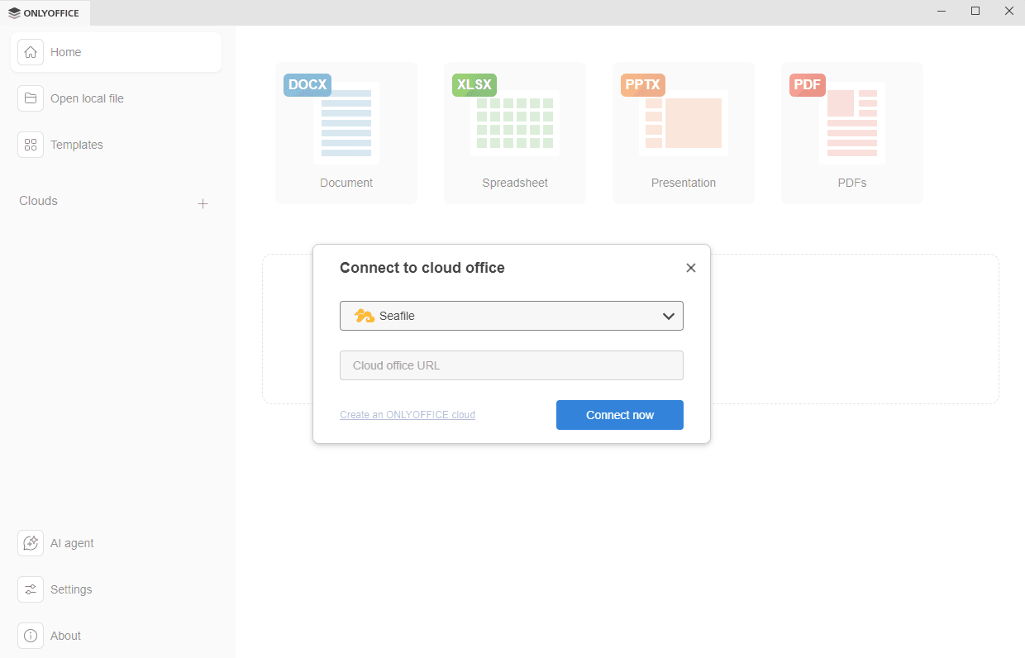Click the dropdown chevron next to Seafile
1025x658 pixels.
click(668, 316)
